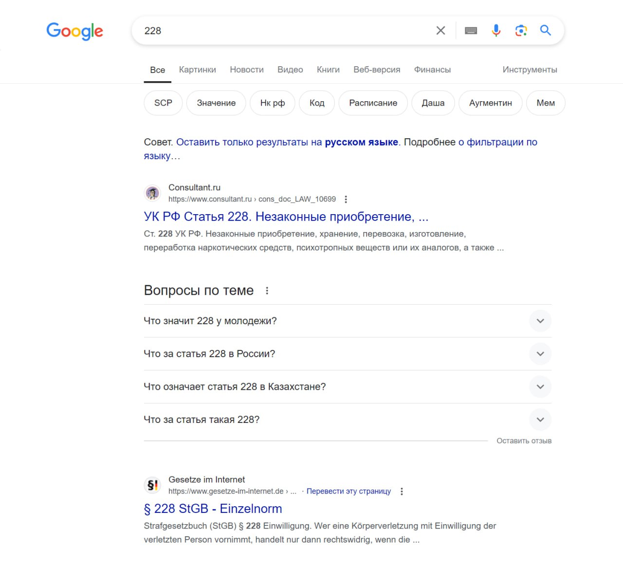The width and height of the screenshot is (623, 565).
Task: Expand question Что значит 228 у молодежи
Action: tap(540, 321)
